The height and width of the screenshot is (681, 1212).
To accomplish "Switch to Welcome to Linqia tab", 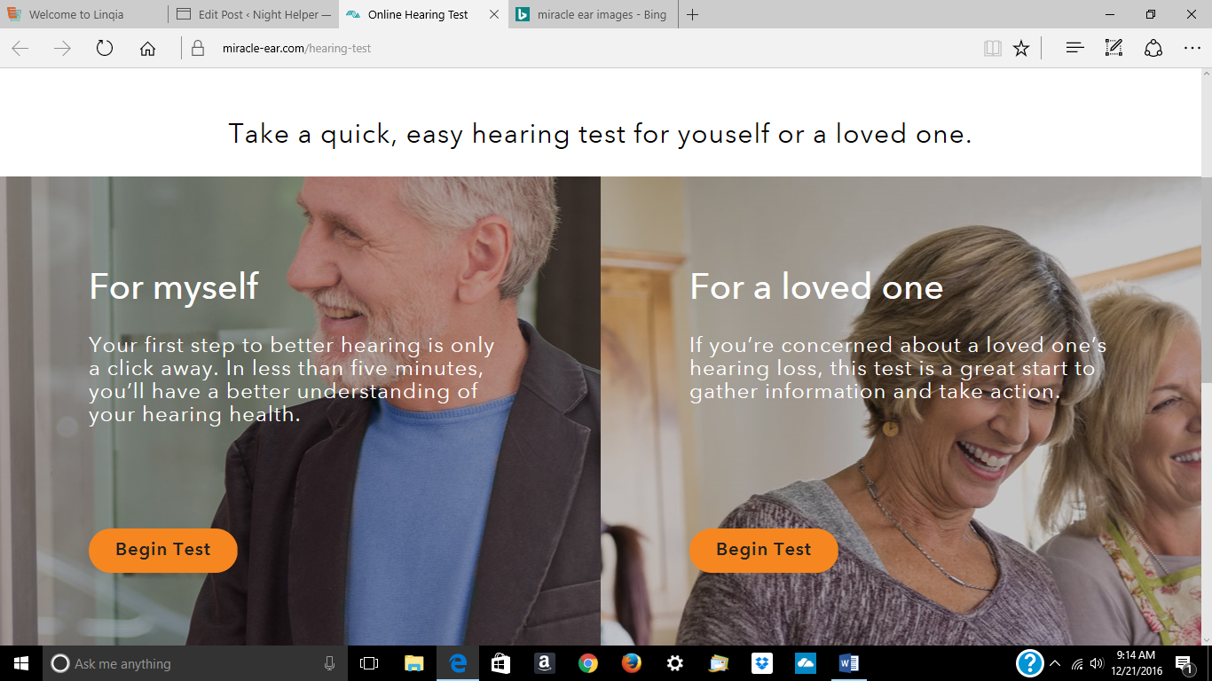I will click(84, 14).
